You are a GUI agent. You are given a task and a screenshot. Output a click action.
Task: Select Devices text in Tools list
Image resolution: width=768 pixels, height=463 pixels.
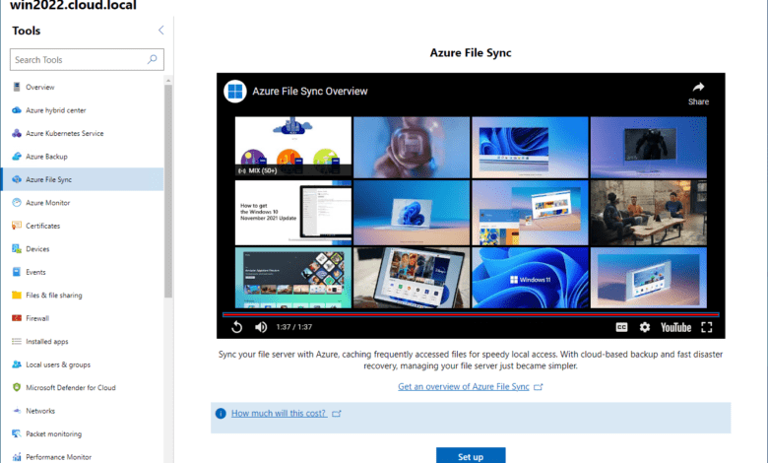pos(37,249)
